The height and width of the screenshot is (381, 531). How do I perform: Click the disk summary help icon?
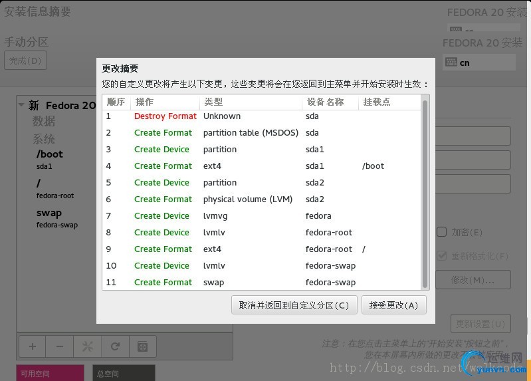click(143, 346)
